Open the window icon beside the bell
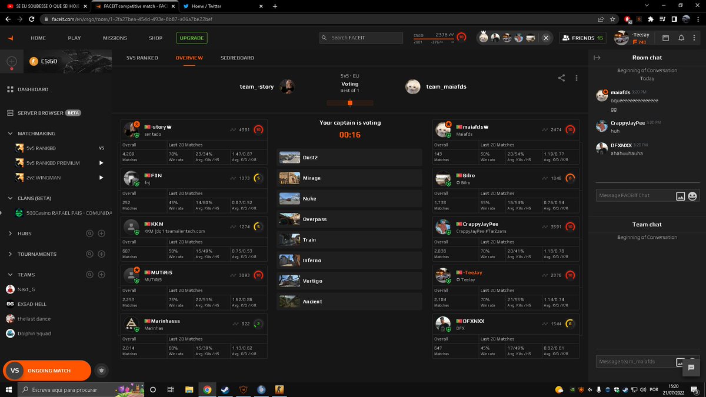Image resolution: width=706 pixels, height=397 pixels. pyautogui.click(x=665, y=38)
